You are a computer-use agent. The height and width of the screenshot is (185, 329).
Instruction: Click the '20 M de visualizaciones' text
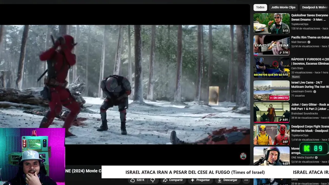pyautogui.click(x=305, y=184)
